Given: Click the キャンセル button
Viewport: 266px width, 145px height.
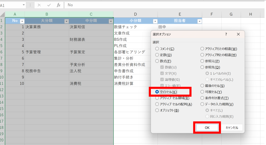Looking at the screenshot, I should point(232,128).
